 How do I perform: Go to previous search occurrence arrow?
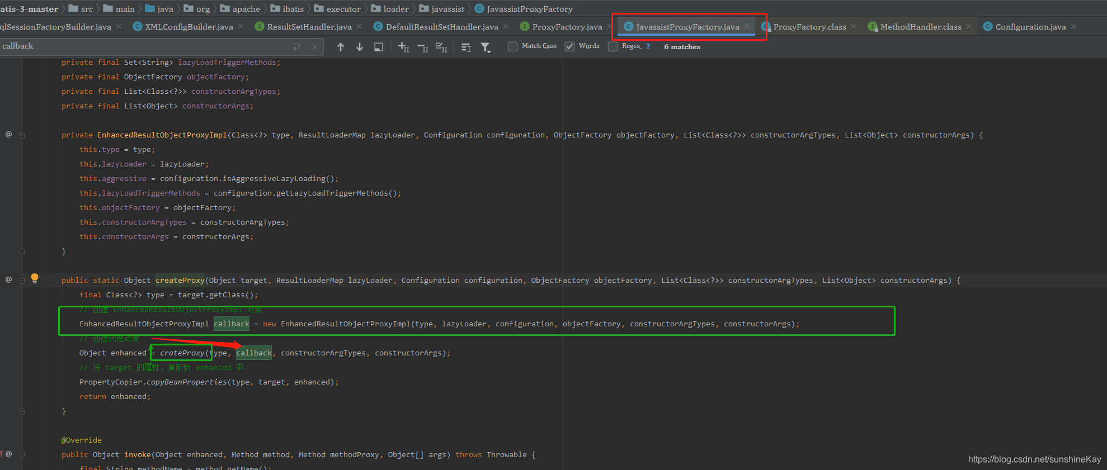[x=341, y=47]
